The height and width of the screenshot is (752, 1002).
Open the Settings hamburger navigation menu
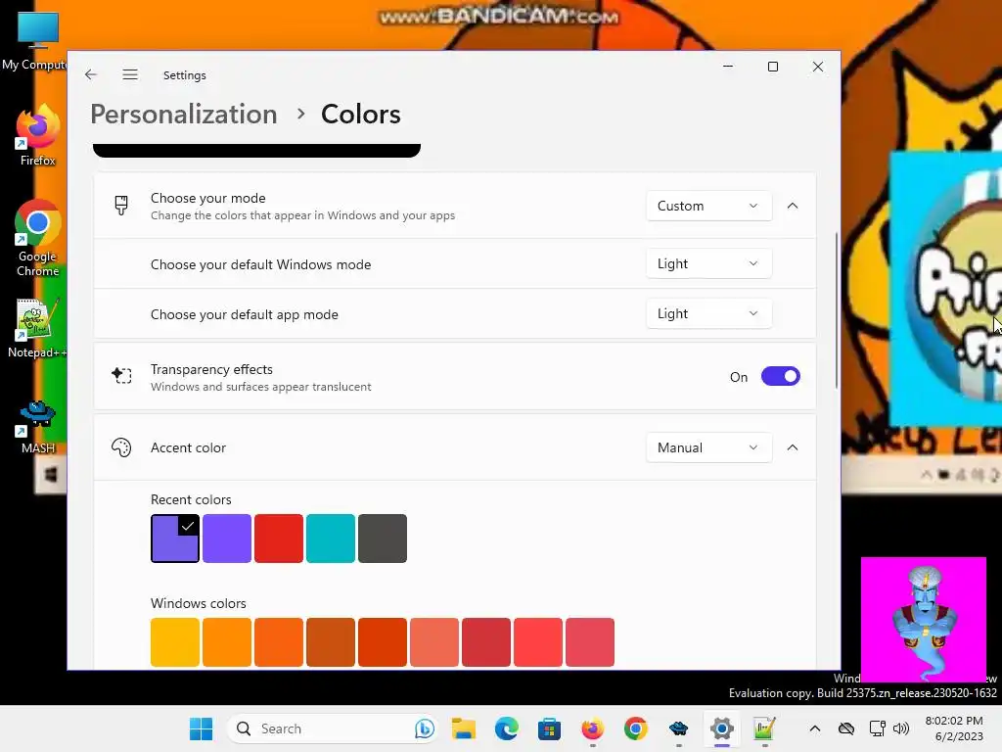pos(130,74)
